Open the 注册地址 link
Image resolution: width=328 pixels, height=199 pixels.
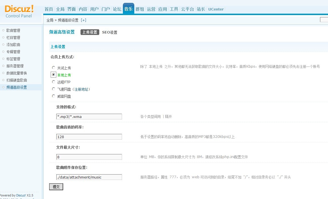[x=82, y=89]
